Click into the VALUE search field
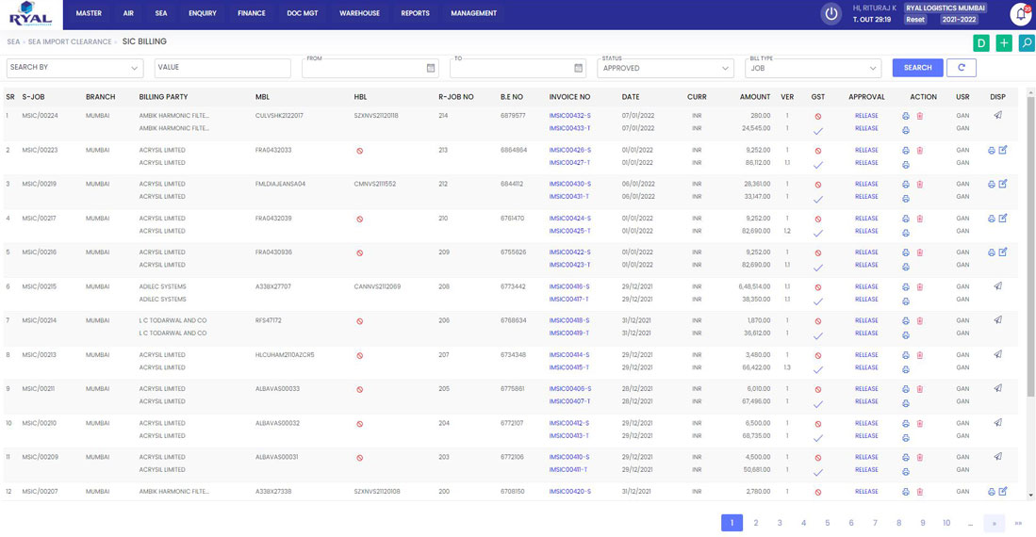Image resolution: width=1036 pixels, height=537 pixels. 222,68
